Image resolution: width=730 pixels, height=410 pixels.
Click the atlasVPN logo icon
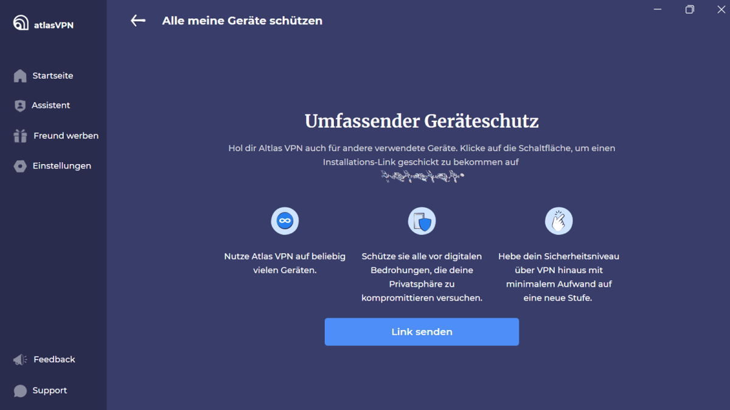click(21, 23)
